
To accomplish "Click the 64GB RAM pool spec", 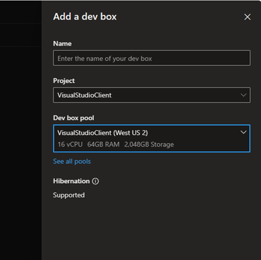I will coord(103,145).
